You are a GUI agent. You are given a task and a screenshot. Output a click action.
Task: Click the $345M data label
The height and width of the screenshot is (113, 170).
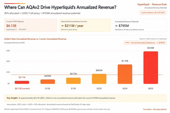coord(48,76)
